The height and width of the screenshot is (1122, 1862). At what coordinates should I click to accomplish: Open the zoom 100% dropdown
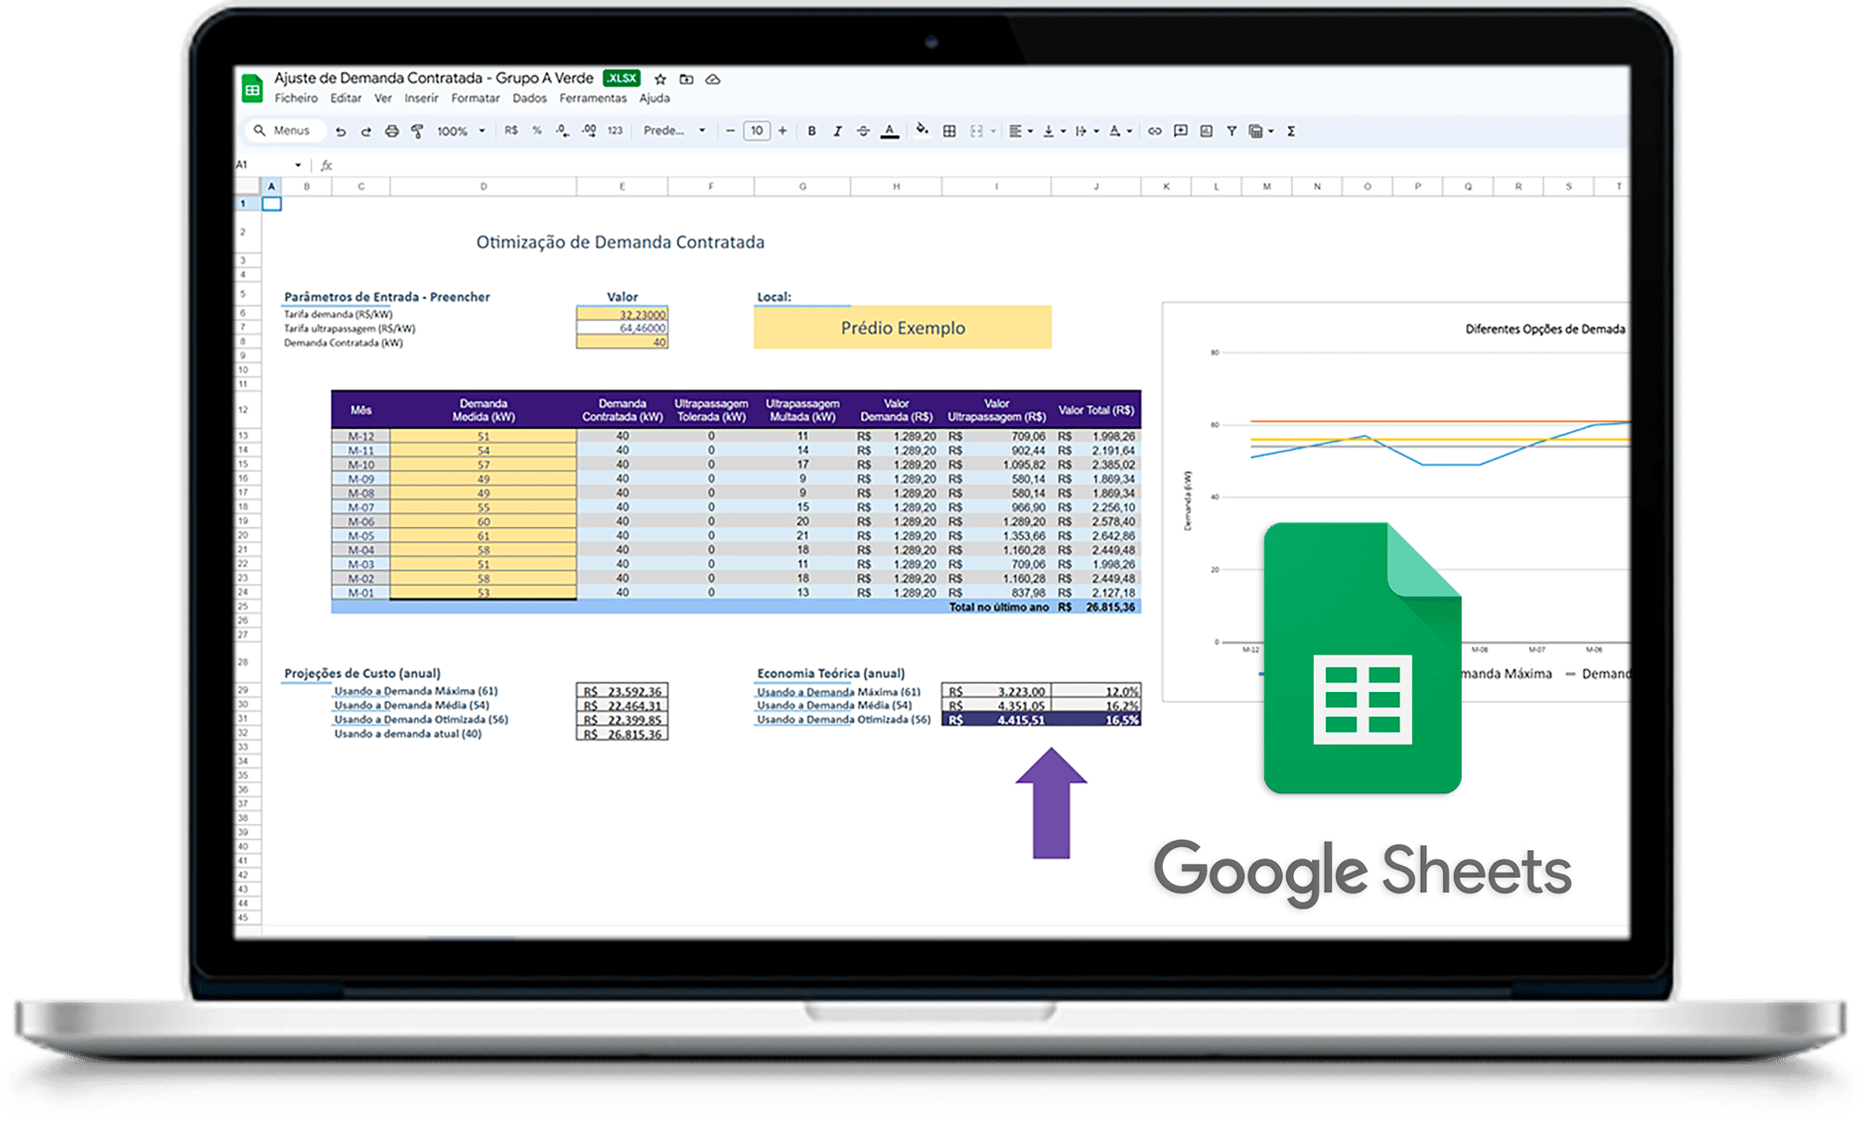tap(461, 131)
